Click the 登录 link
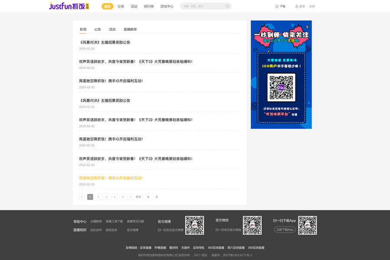Screen dimensions: 390x260 click(x=302, y=6)
